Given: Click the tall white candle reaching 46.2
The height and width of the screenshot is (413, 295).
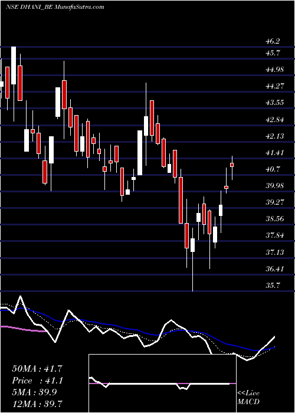Looking at the screenshot, I should [x=14, y=65].
